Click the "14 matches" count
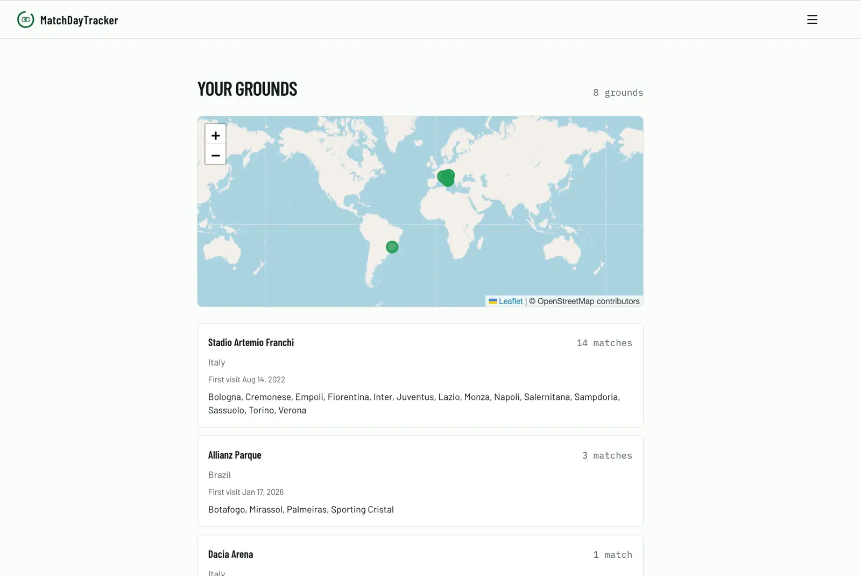Image resolution: width=861 pixels, height=576 pixels. pyautogui.click(x=604, y=343)
